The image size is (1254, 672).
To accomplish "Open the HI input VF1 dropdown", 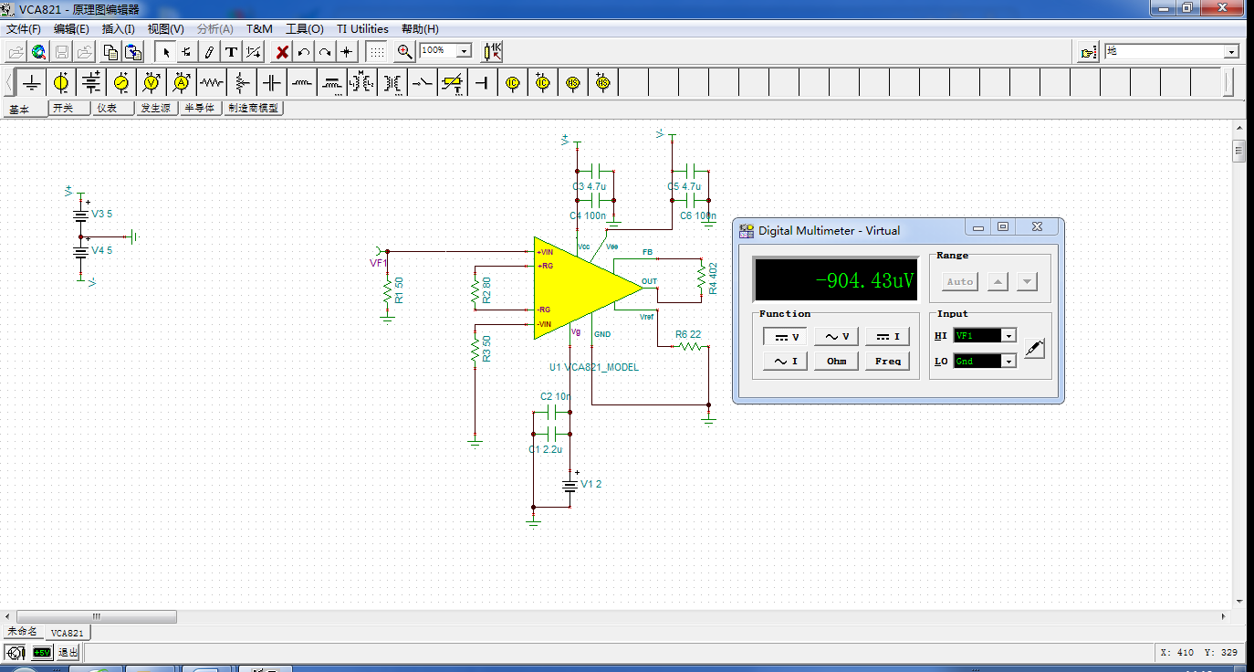I will [1008, 336].
